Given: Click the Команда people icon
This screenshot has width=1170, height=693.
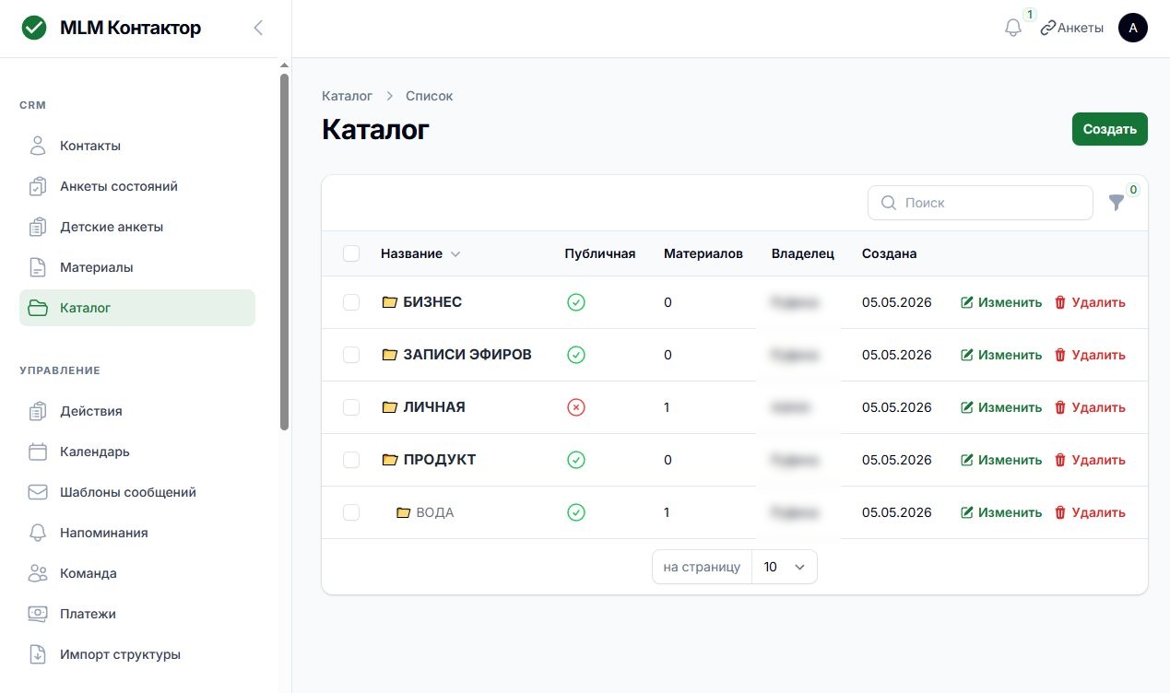Looking at the screenshot, I should (38, 573).
